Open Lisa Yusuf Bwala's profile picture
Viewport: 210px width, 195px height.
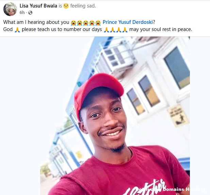10,9
